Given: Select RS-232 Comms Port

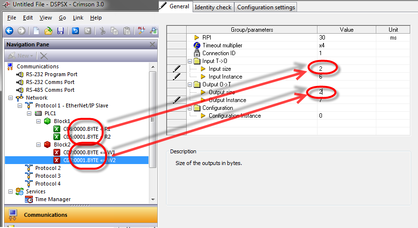Looking at the screenshot, I should pos(50,82).
